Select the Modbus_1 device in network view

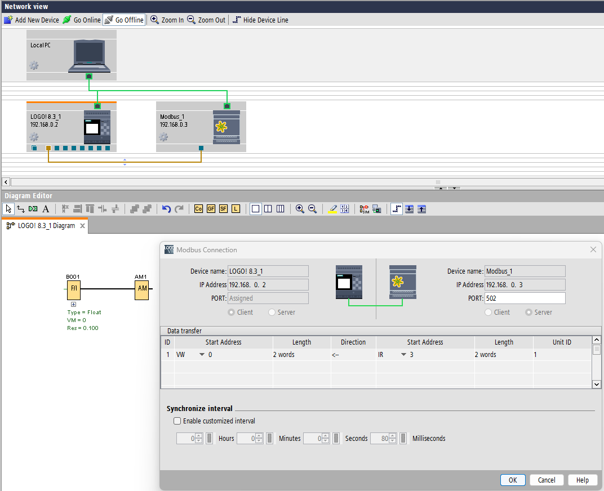click(x=201, y=127)
